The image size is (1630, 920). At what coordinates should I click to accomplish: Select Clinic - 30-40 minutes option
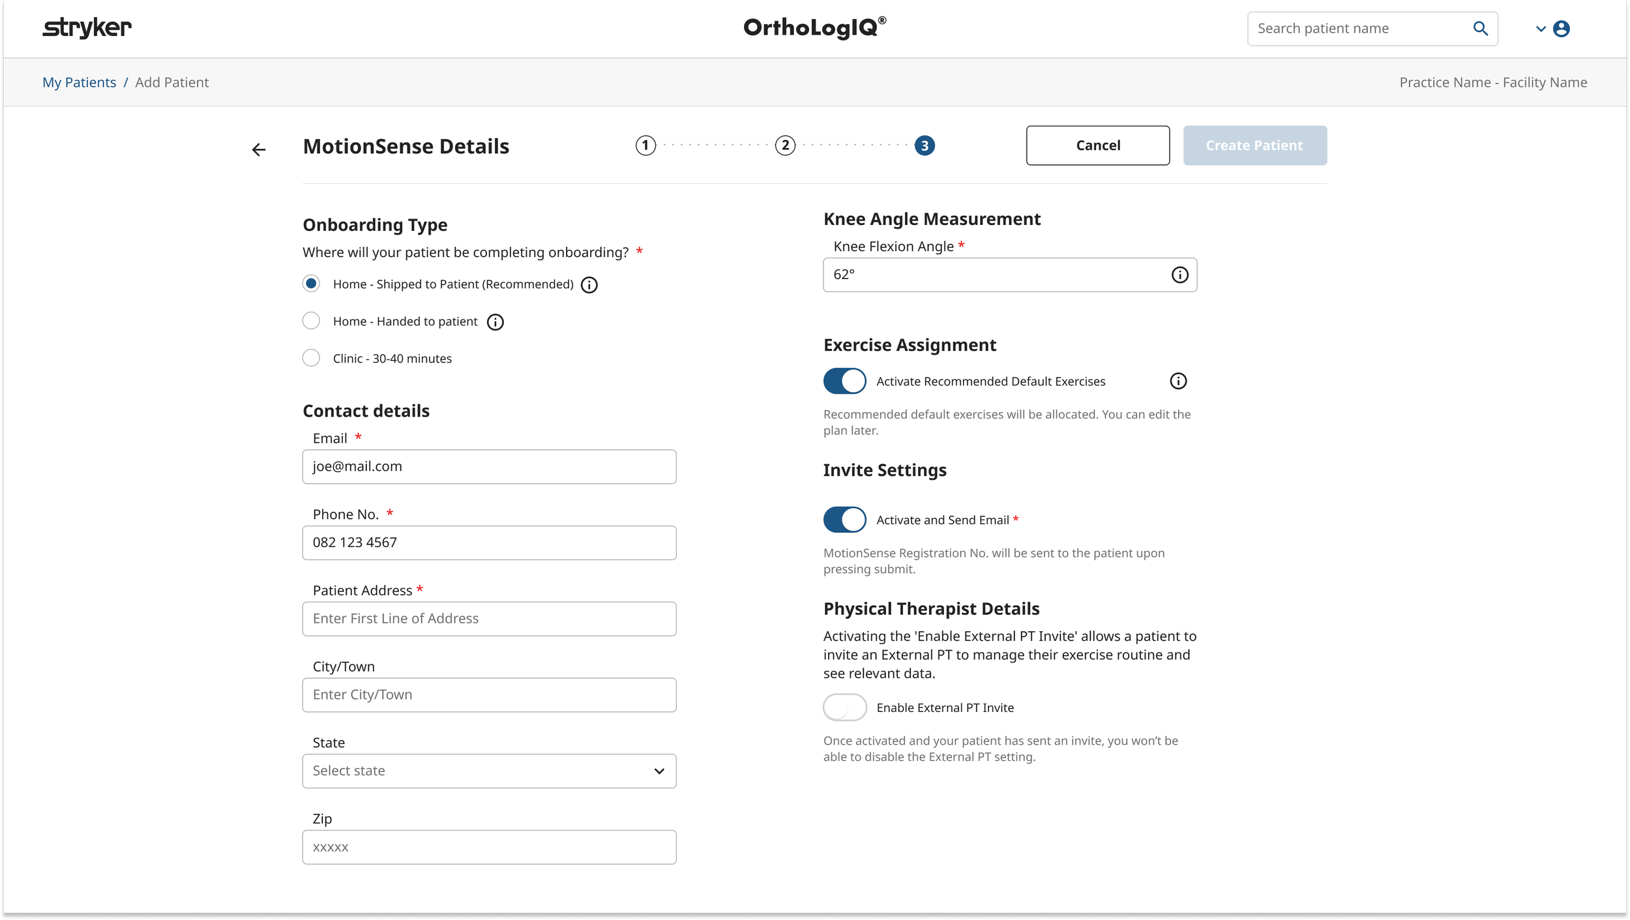[311, 359]
